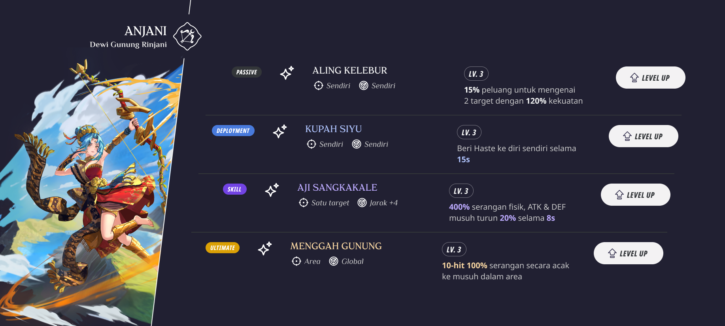The image size is (725, 326).
Task: Click the Sendiri range bullseye for ALING KELEBUR
Action: pyautogui.click(x=363, y=85)
